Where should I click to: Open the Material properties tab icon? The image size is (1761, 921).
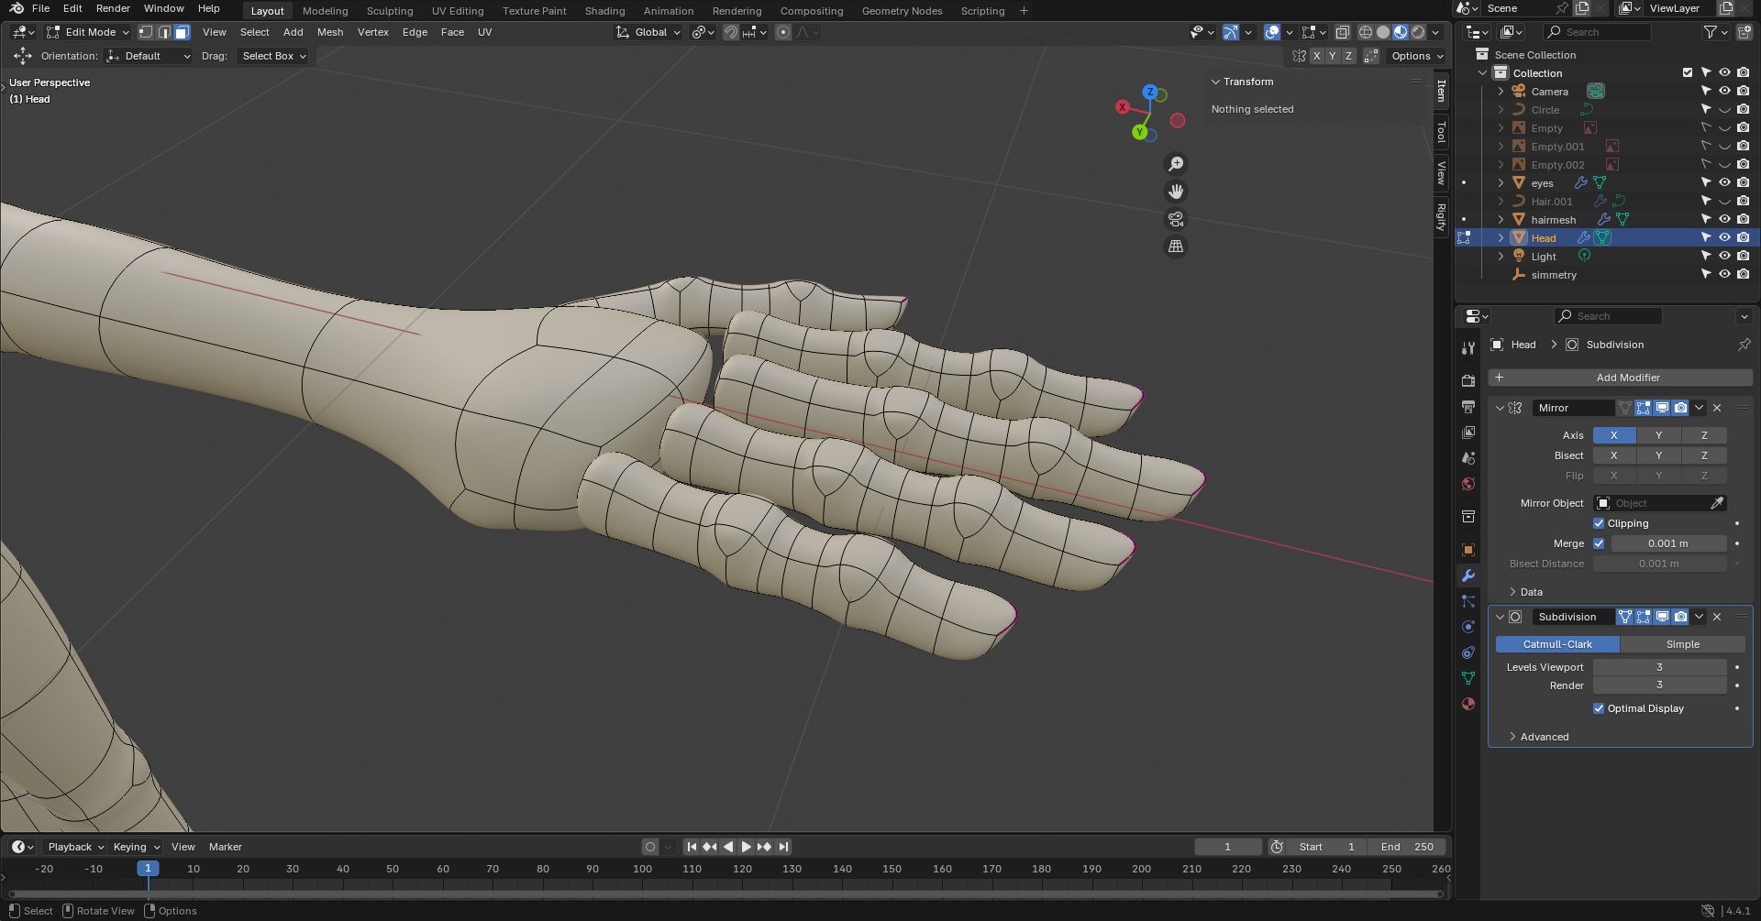coord(1468,704)
